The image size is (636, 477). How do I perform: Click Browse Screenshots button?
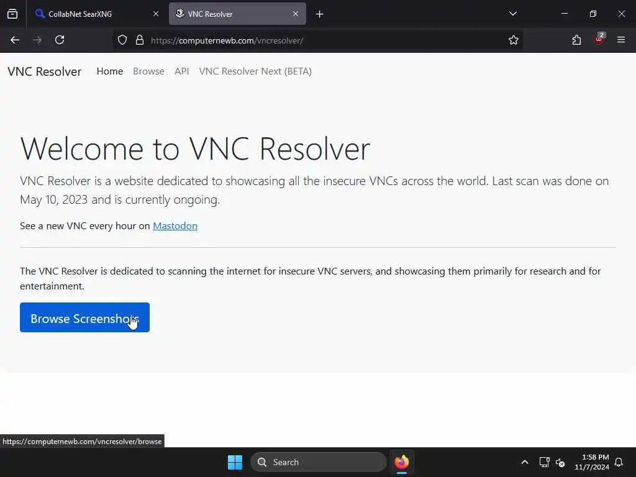(x=84, y=317)
